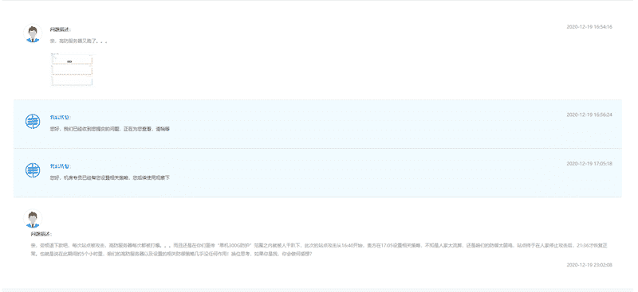
Task: Click the blue 售后答复 label in the 17:05:18 reply
Action: pos(61,166)
